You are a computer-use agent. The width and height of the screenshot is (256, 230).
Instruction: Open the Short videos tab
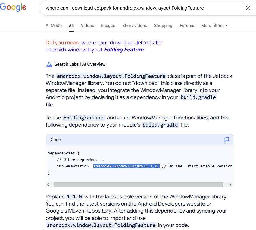pyautogui.click(x=135, y=26)
